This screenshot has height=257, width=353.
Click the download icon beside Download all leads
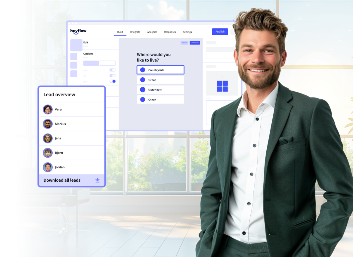97,180
